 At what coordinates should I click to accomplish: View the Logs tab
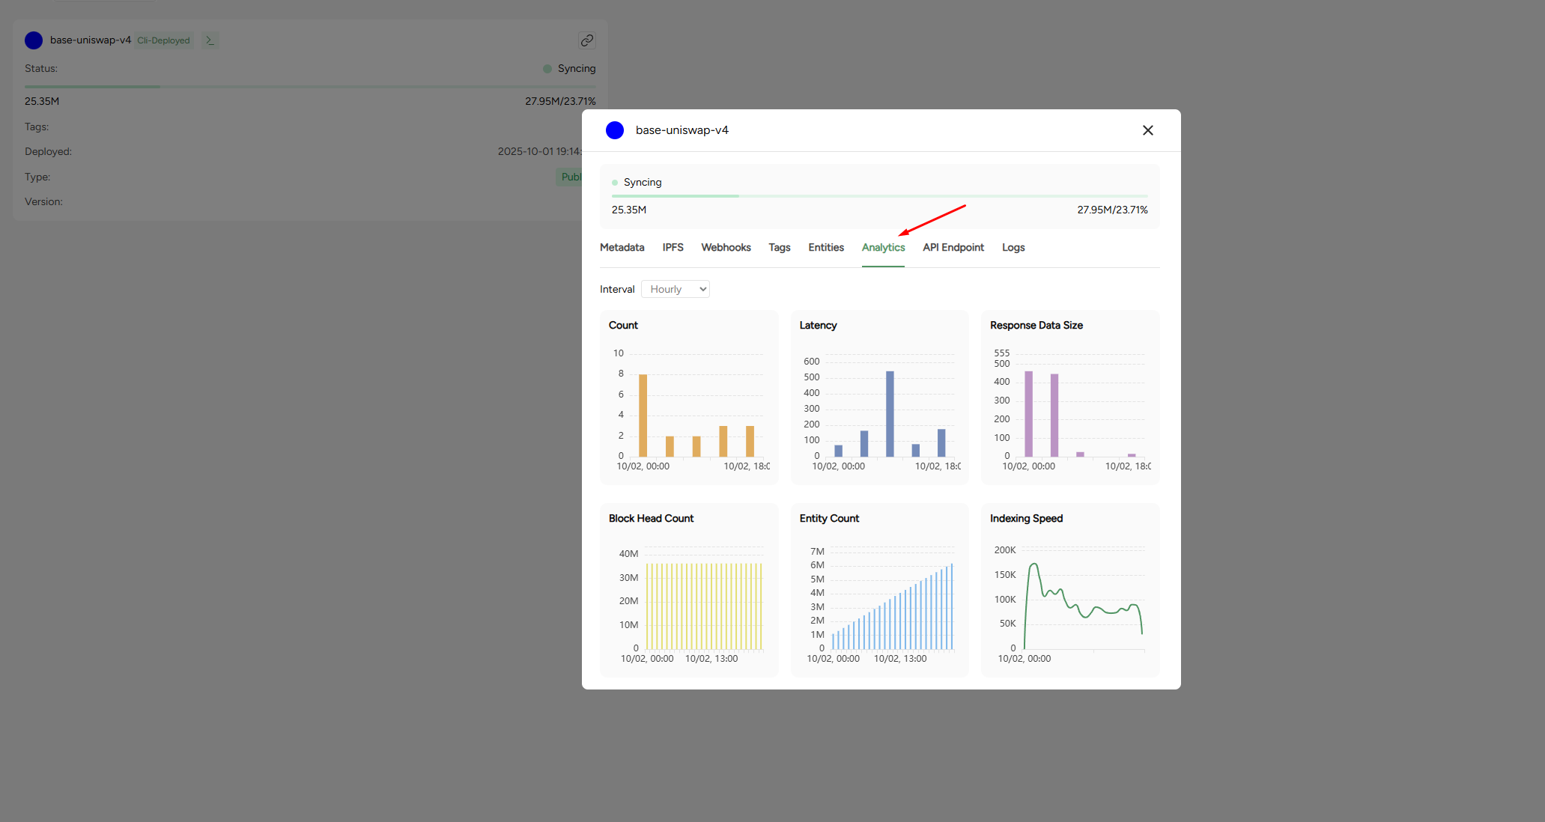tap(1013, 248)
